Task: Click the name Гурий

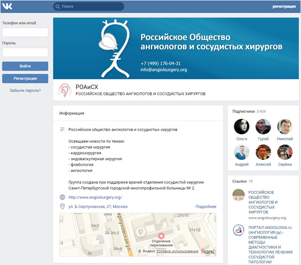Action: pyautogui.click(x=263, y=139)
